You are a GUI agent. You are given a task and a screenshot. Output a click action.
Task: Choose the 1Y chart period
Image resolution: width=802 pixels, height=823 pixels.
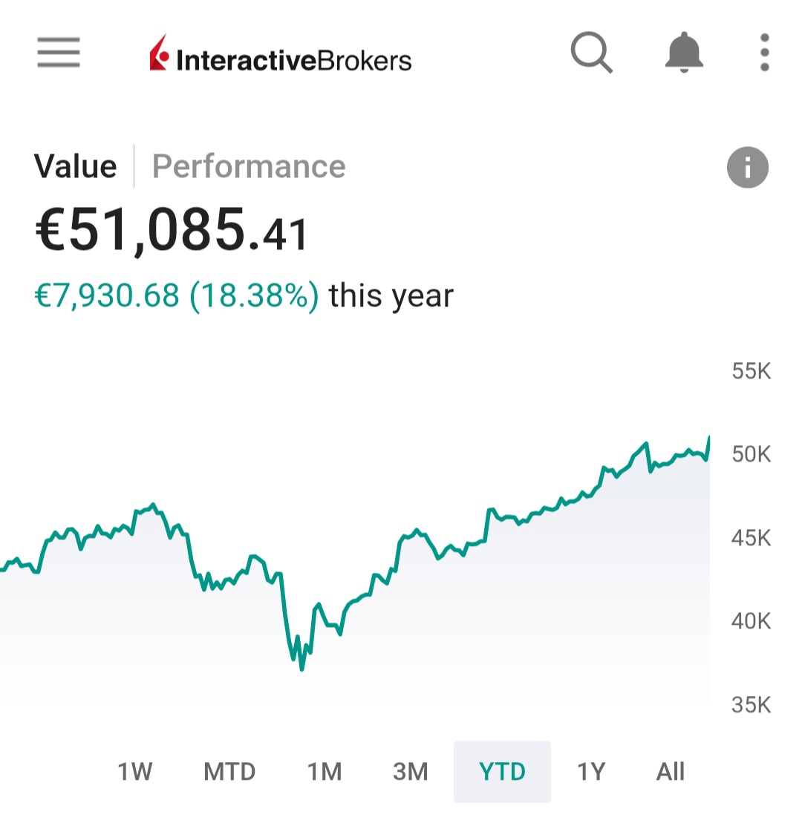[591, 772]
